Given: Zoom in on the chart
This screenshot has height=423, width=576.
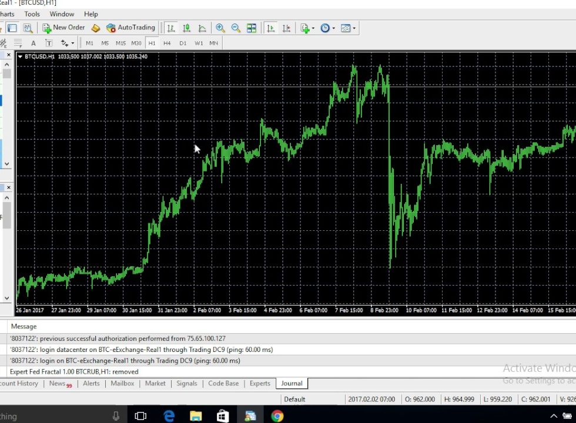Looking at the screenshot, I should 220,28.
